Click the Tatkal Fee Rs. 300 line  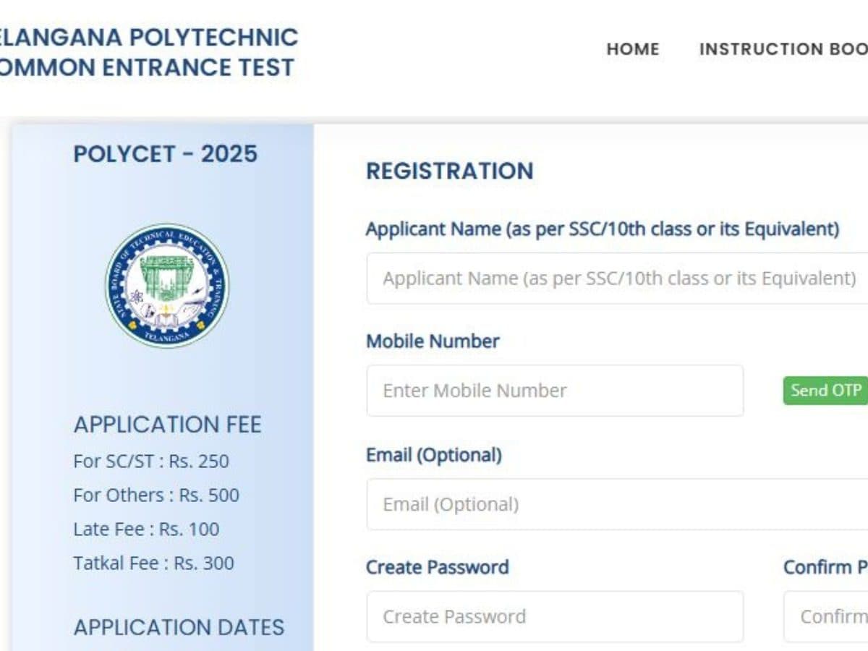tap(153, 563)
